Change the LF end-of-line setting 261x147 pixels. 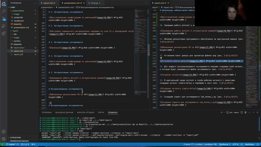point(241,144)
